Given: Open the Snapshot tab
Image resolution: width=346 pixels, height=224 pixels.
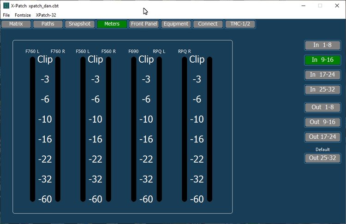Looking at the screenshot, I should 80,24.
